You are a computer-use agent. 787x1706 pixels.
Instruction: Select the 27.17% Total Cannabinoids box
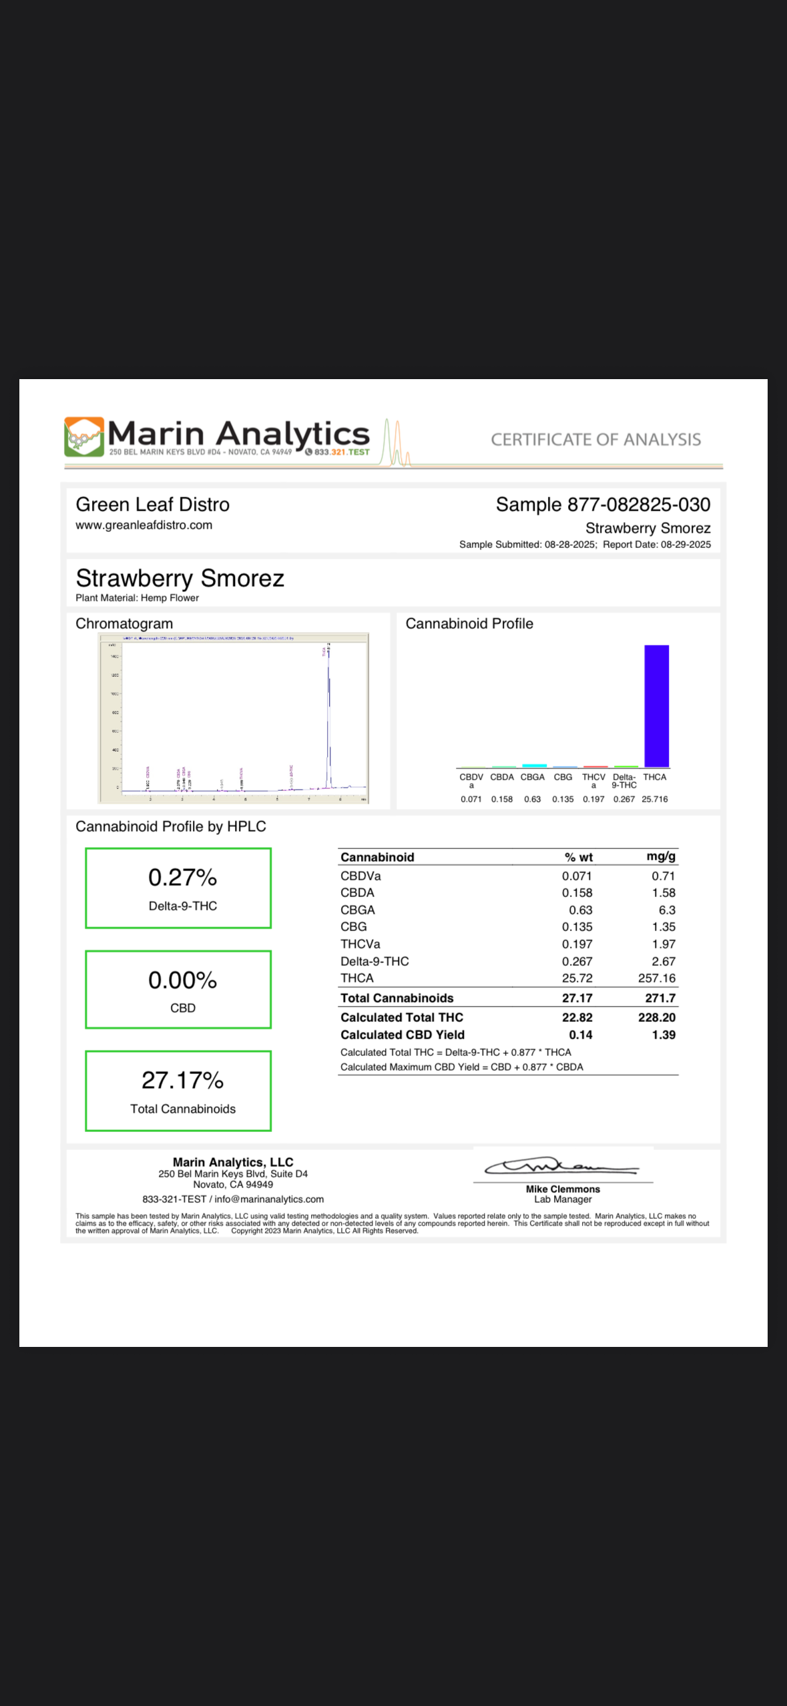pyautogui.click(x=178, y=1091)
